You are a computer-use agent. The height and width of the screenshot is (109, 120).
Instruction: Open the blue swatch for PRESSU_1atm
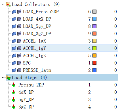click(x=94, y=70)
